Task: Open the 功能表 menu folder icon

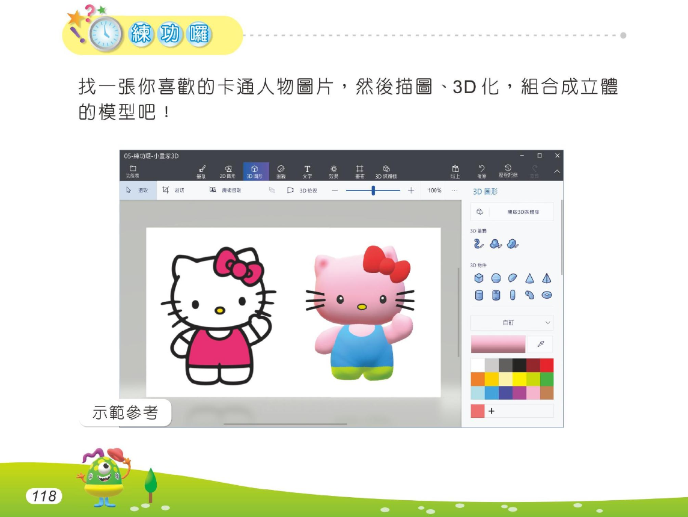Action: 133,171
